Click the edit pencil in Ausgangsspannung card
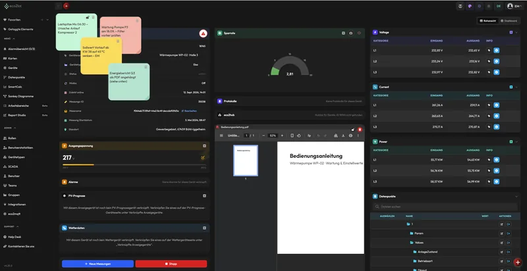 [x=203, y=157]
